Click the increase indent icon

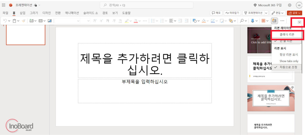click(187, 21)
